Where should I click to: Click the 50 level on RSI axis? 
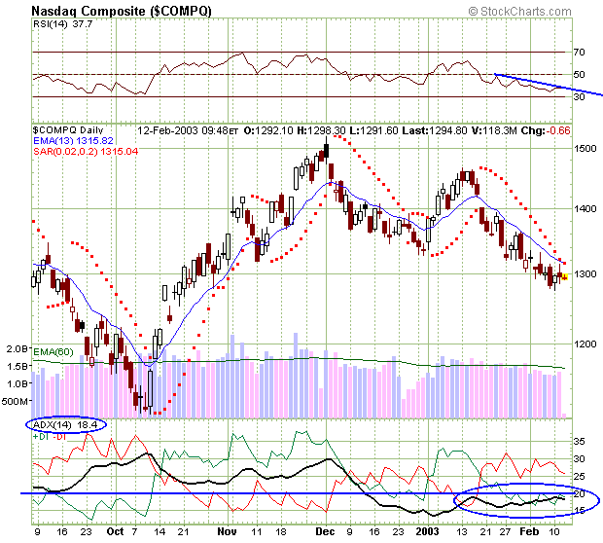coord(579,74)
